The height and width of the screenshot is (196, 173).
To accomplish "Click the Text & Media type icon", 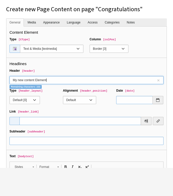I will click(15, 49).
